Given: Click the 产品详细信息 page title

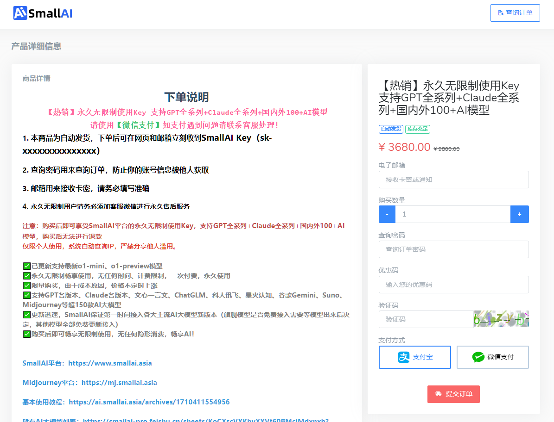Looking at the screenshot, I should (36, 46).
